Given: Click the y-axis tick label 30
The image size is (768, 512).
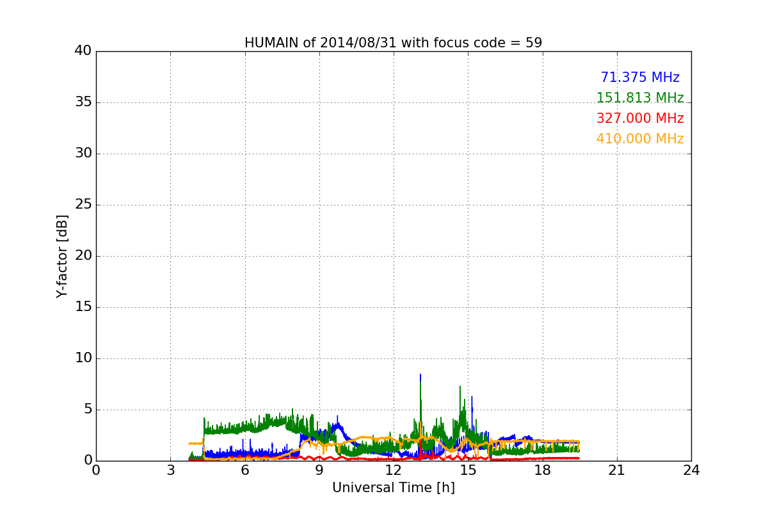Looking at the screenshot, I should pos(83,154).
